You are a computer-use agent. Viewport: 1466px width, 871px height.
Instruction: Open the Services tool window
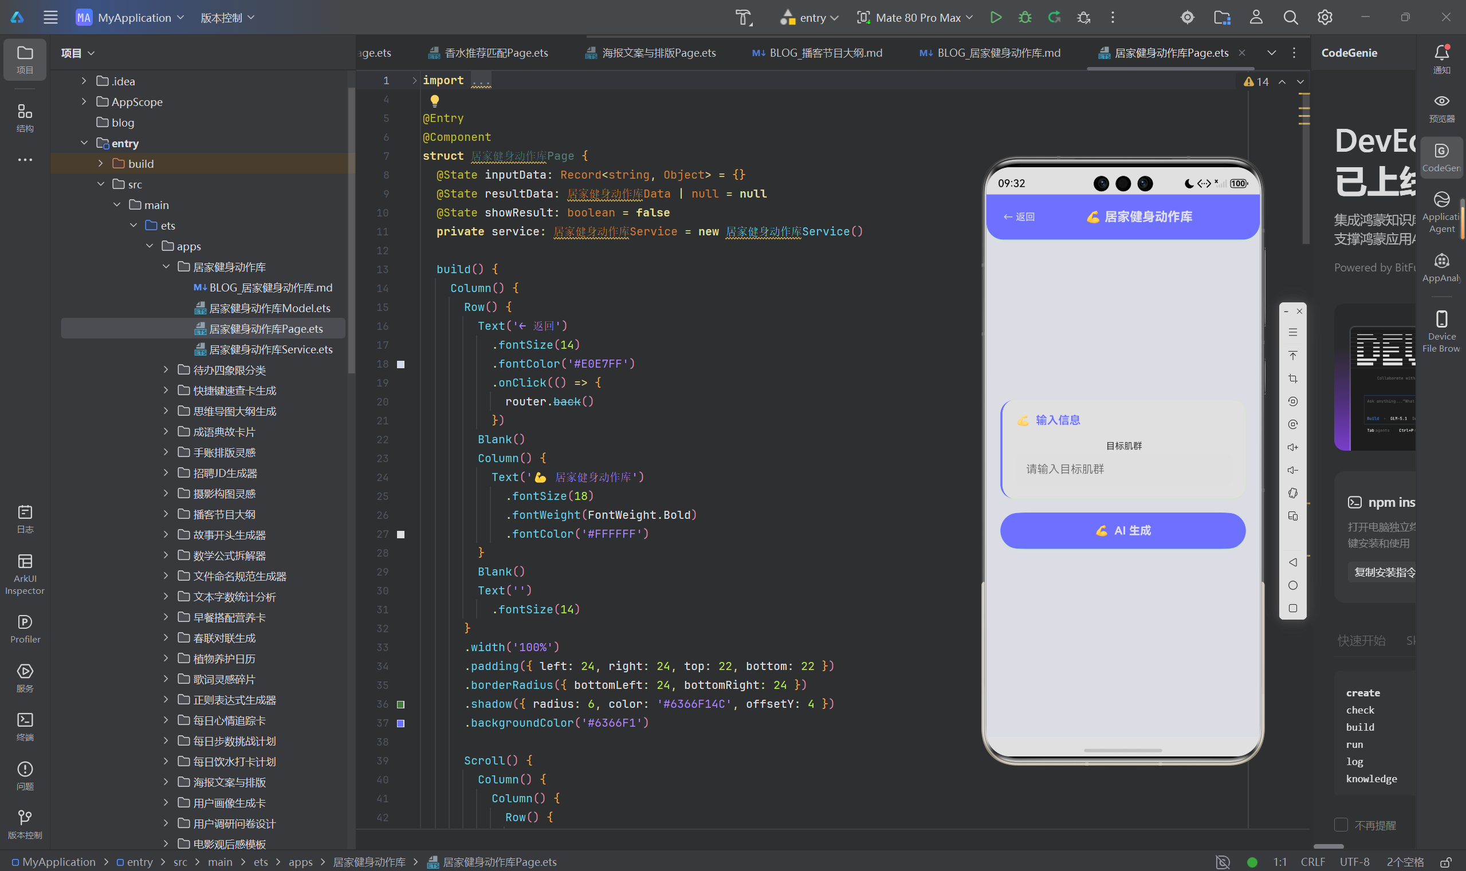tap(25, 678)
